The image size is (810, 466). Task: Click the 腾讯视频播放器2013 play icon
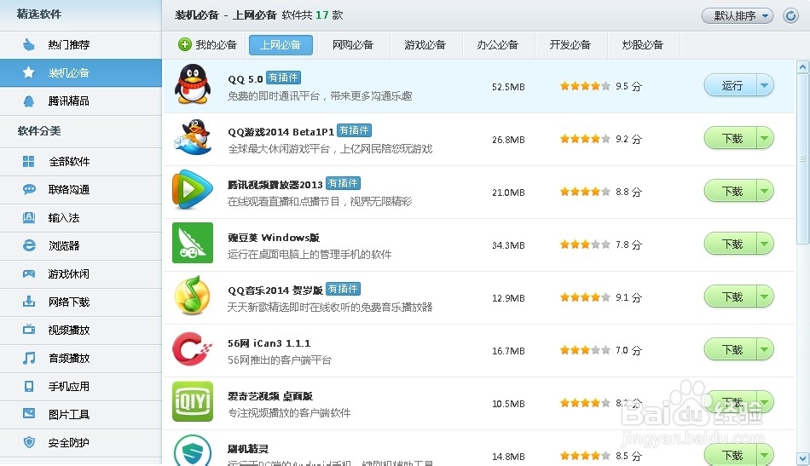click(x=192, y=189)
